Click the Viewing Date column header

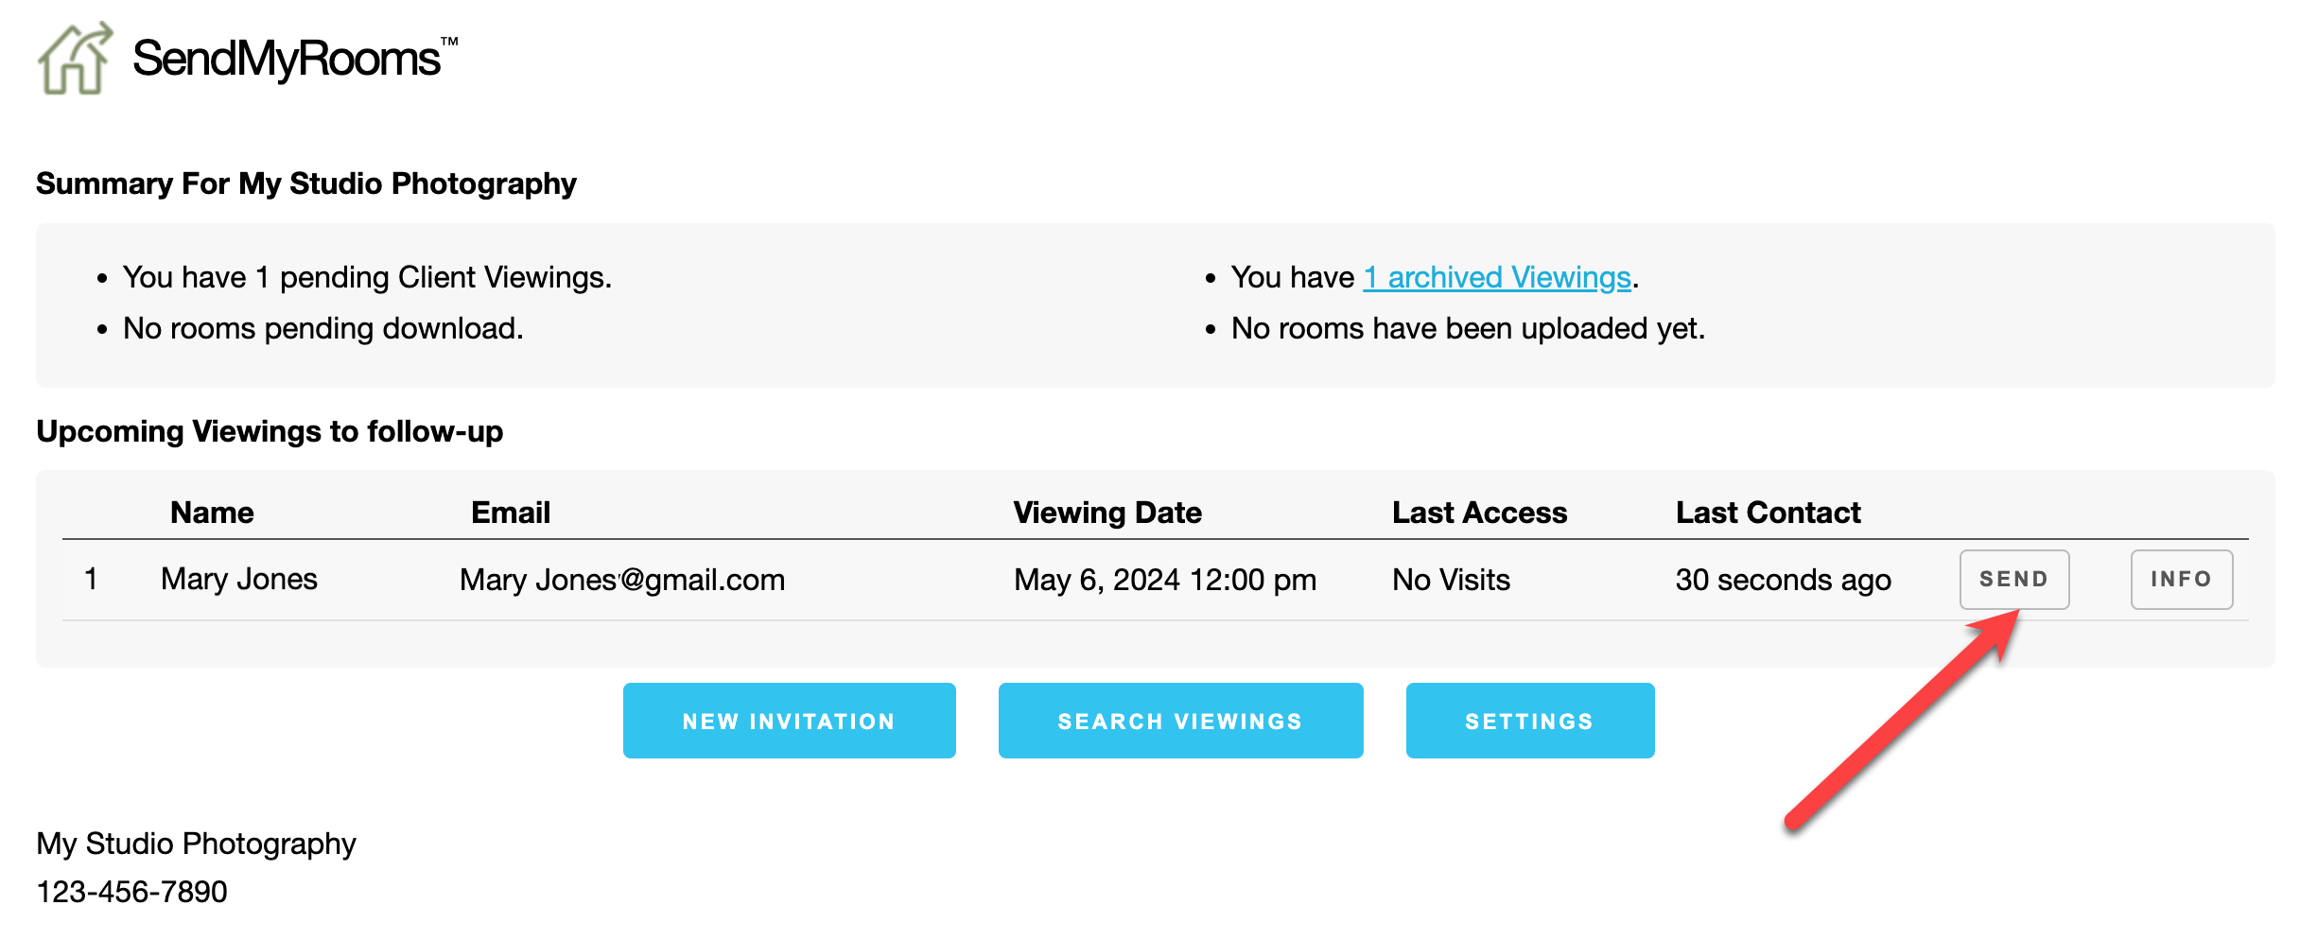1107,513
